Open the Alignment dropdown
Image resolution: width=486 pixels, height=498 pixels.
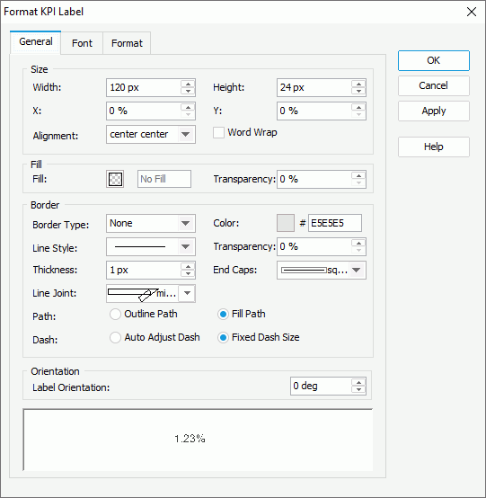coord(151,134)
